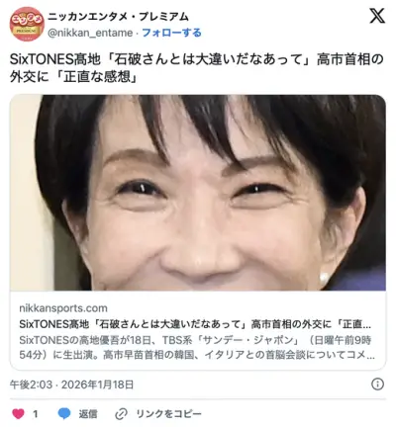Click the ニッカンエンタメ profile avatar

[27, 24]
